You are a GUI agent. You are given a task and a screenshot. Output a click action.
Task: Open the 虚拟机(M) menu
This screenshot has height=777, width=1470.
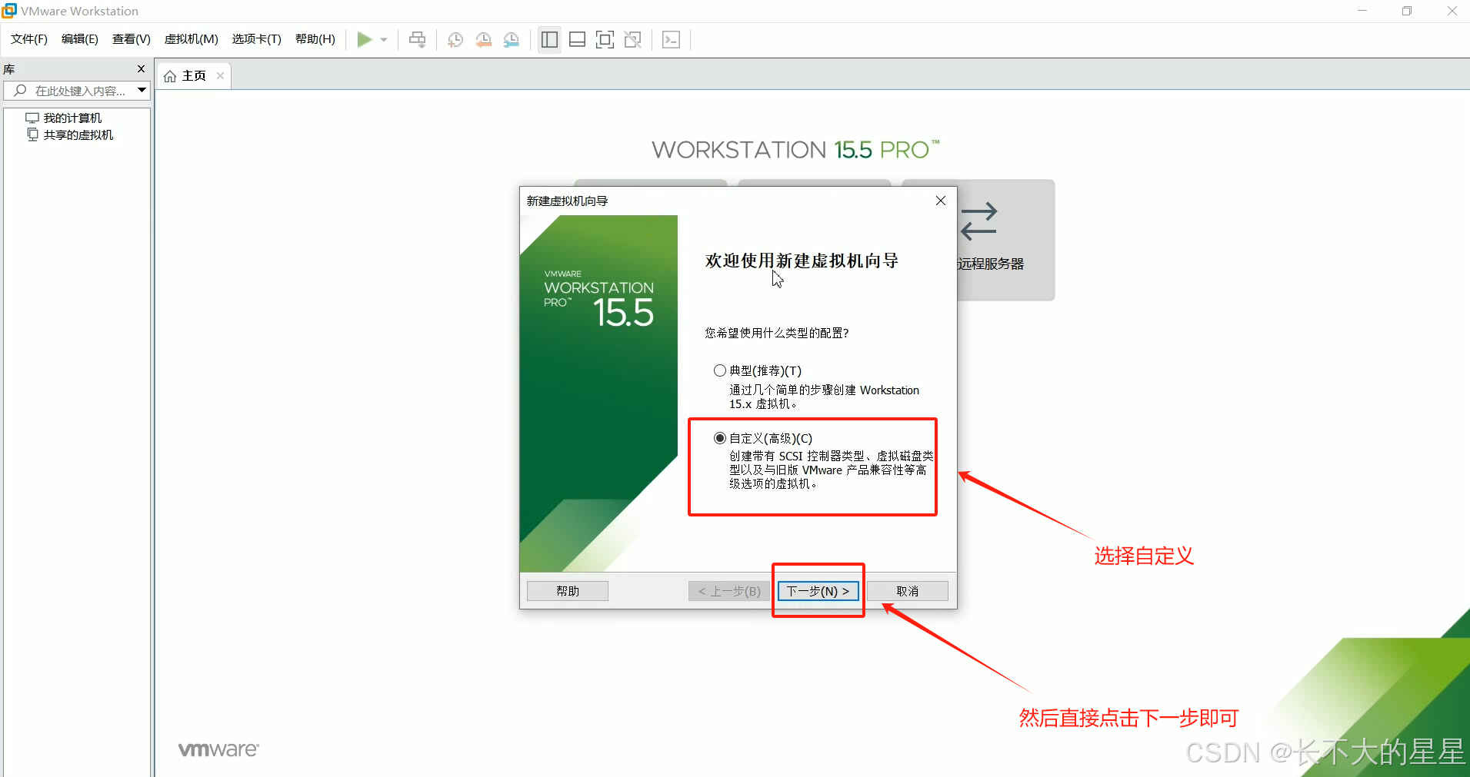192,39
